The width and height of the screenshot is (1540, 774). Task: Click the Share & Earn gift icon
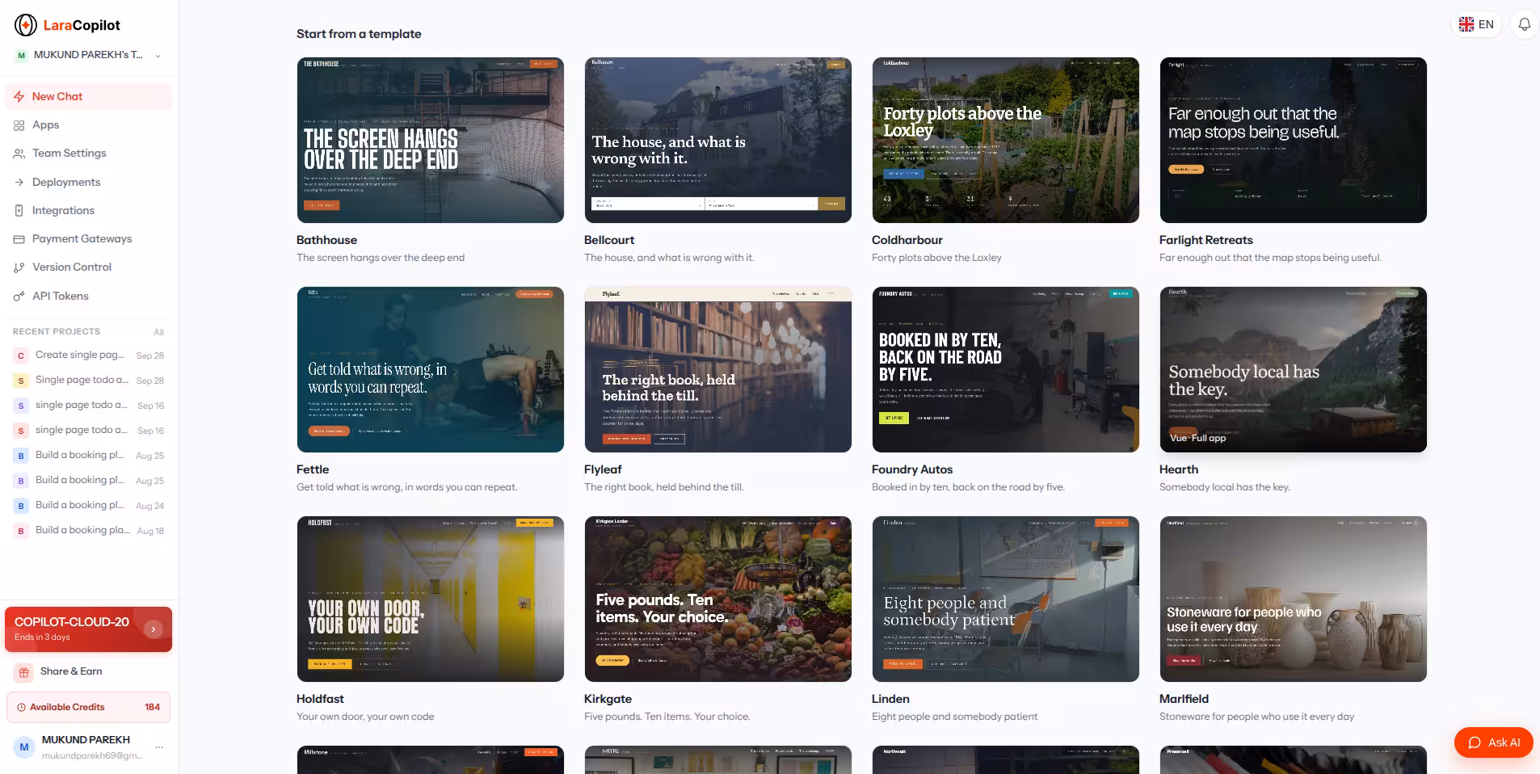(x=24, y=672)
